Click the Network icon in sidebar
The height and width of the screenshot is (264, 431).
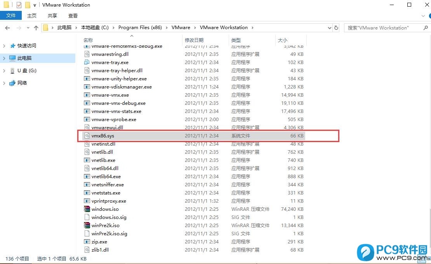[x=12, y=83]
